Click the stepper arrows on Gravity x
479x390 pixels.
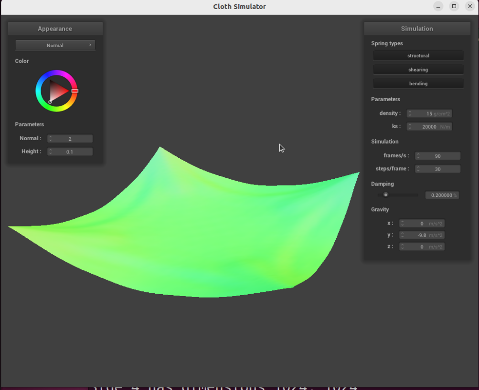coord(402,224)
